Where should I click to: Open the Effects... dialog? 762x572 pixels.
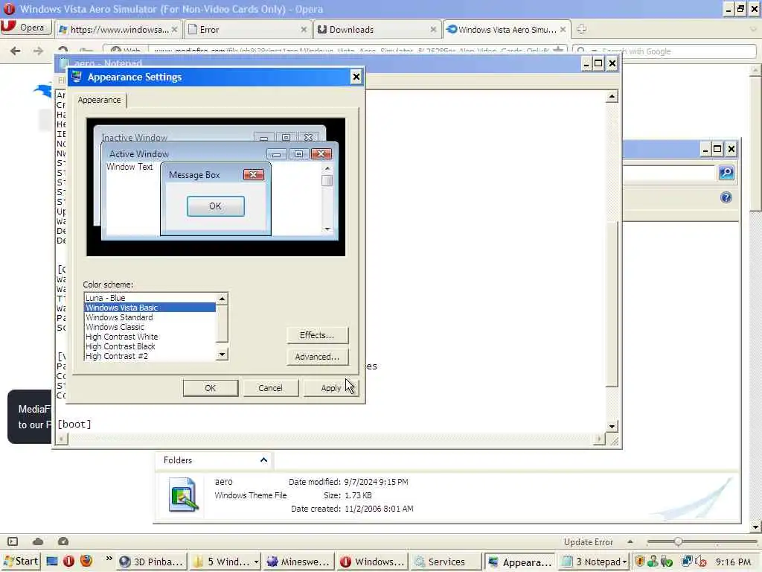(x=317, y=335)
